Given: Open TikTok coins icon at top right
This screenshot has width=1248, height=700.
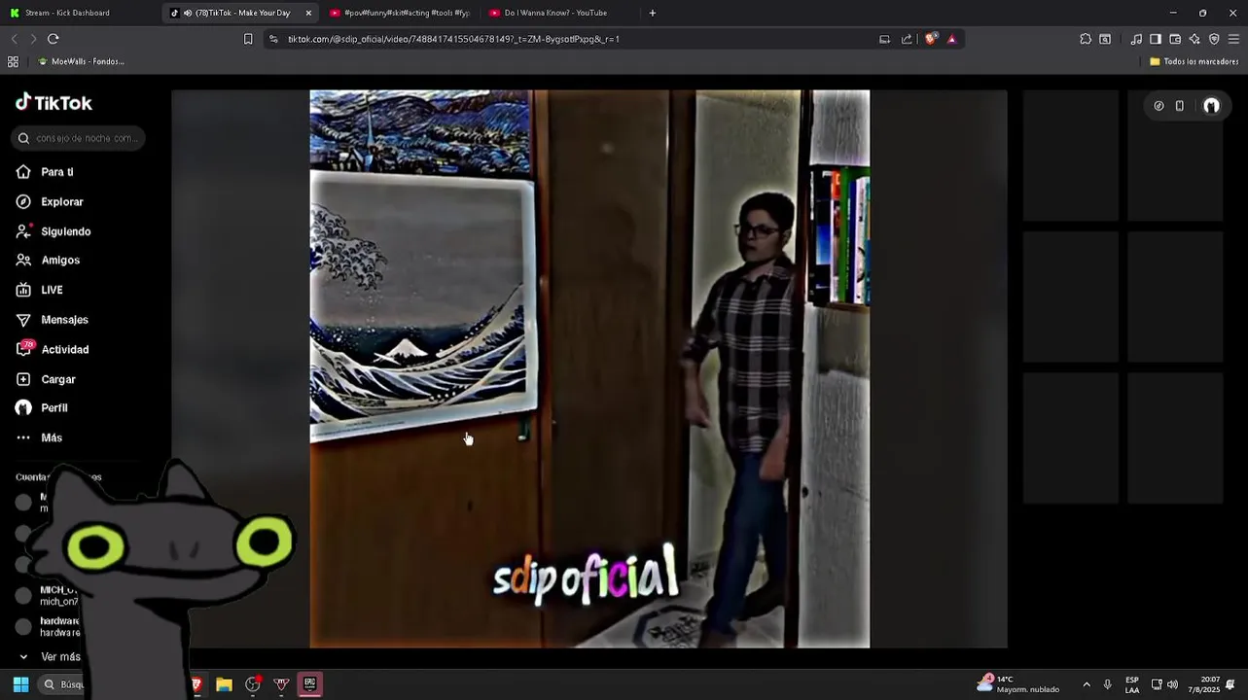Looking at the screenshot, I should coord(1159,106).
